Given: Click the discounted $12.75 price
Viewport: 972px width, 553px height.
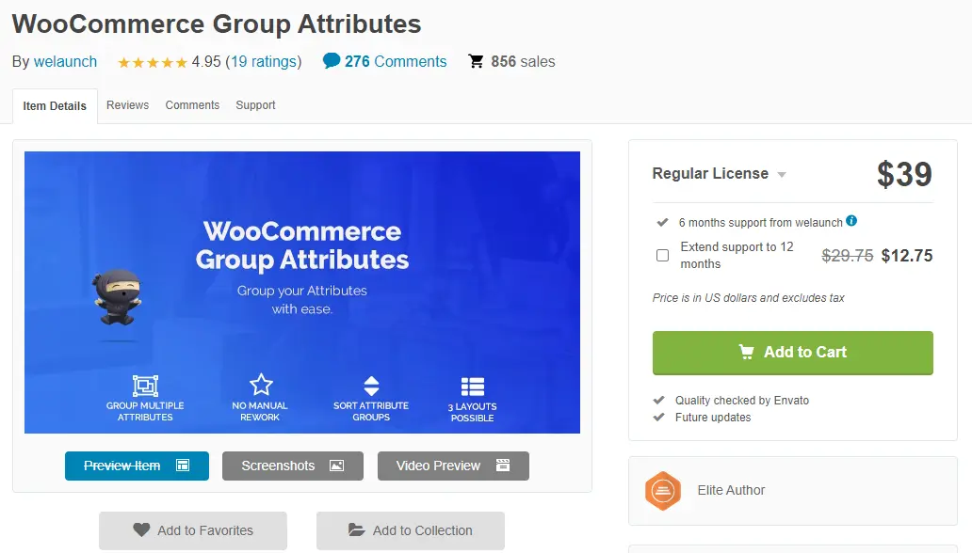Looking at the screenshot, I should [x=907, y=256].
